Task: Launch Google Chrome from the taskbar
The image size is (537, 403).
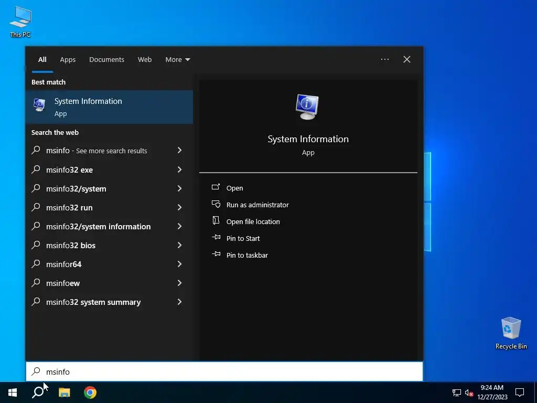Action: click(90, 393)
